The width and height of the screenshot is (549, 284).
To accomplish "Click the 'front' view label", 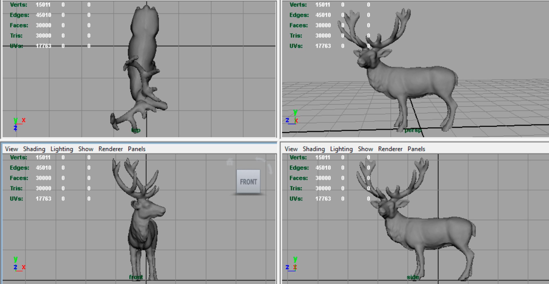I will (136, 277).
